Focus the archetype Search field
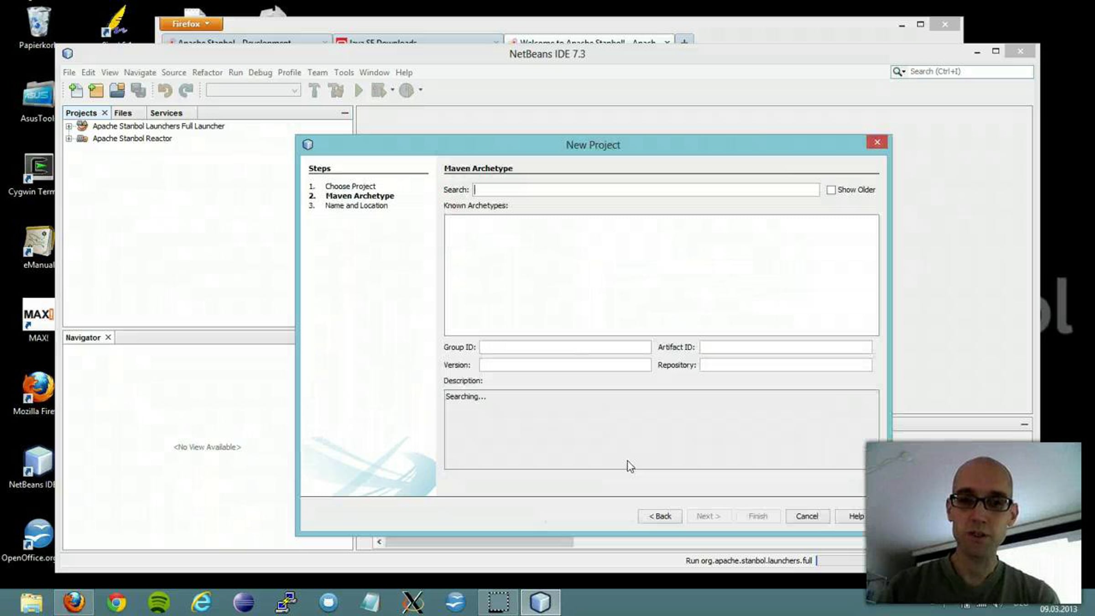Image resolution: width=1095 pixels, height=616 pixels. click(646, 190)
